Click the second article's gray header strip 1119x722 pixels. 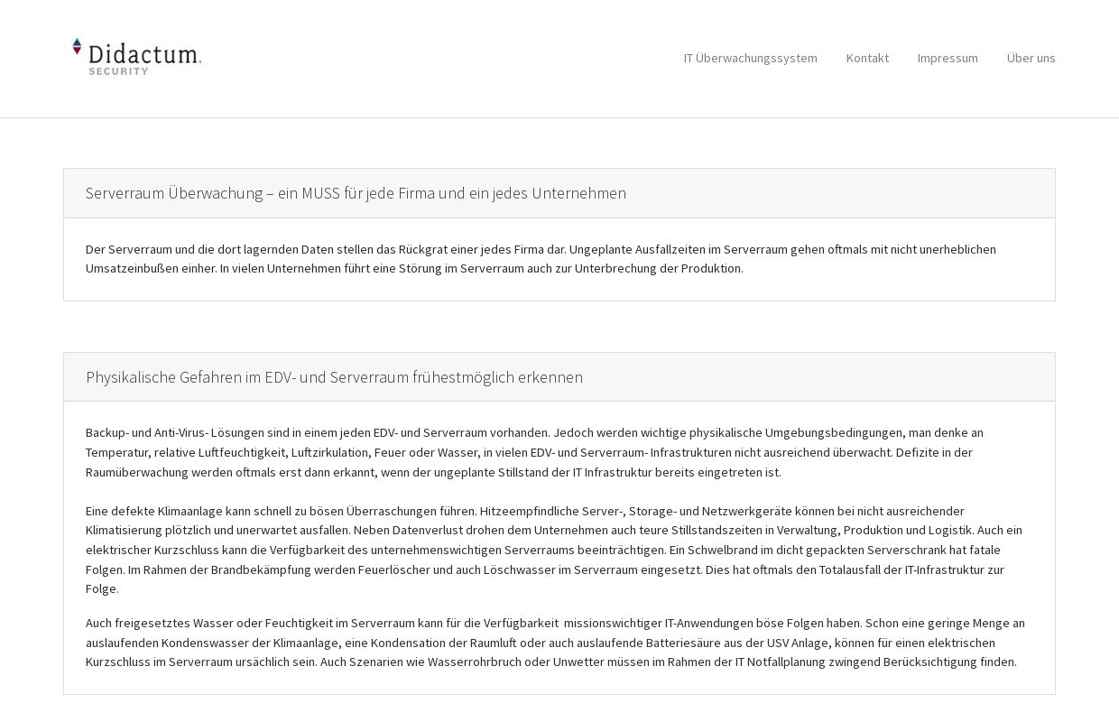coord(558,376)
